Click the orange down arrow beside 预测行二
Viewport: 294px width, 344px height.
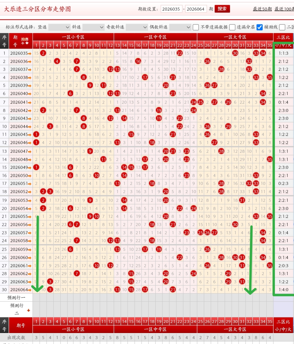(28, 310)
